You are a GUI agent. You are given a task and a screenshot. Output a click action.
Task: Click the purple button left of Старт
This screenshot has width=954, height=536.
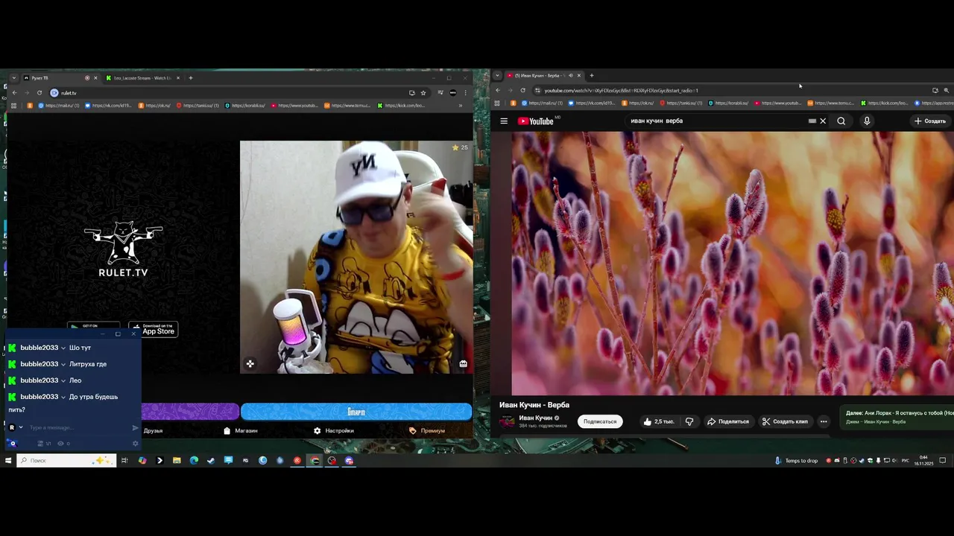[190, 412]
